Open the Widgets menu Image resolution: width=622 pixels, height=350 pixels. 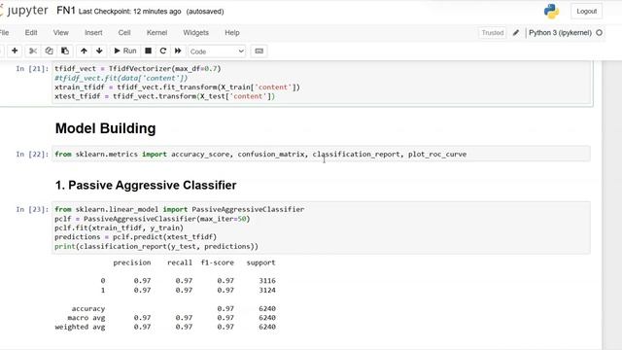click(195, 32)
